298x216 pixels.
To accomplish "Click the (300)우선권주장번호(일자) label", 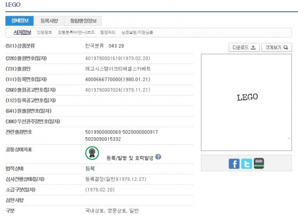I will [x=33, y=121].
